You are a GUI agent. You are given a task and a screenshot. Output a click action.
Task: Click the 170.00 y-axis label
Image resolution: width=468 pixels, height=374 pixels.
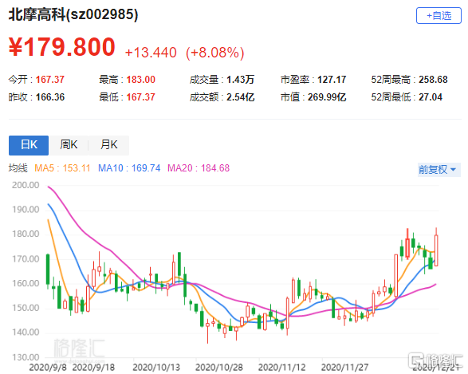coord(26,259)
